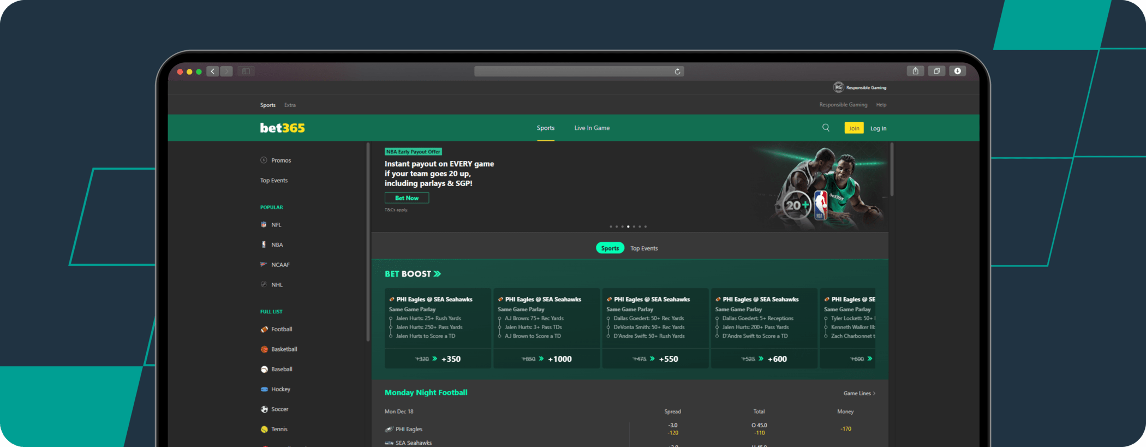This screenshot has width=1146, height=447.
Task: Open the browser downloads icon
Action: (958, 71)
